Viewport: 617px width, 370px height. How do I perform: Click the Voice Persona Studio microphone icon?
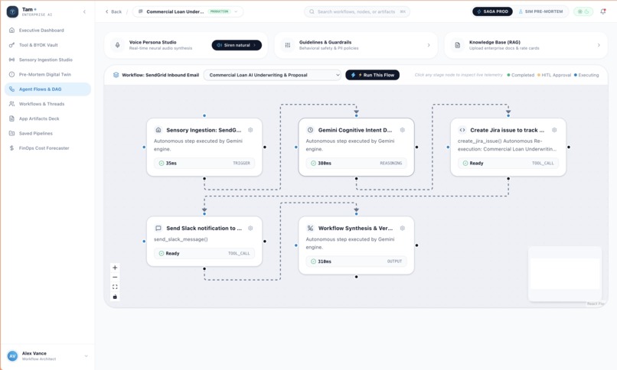click(x=117, y=45)
